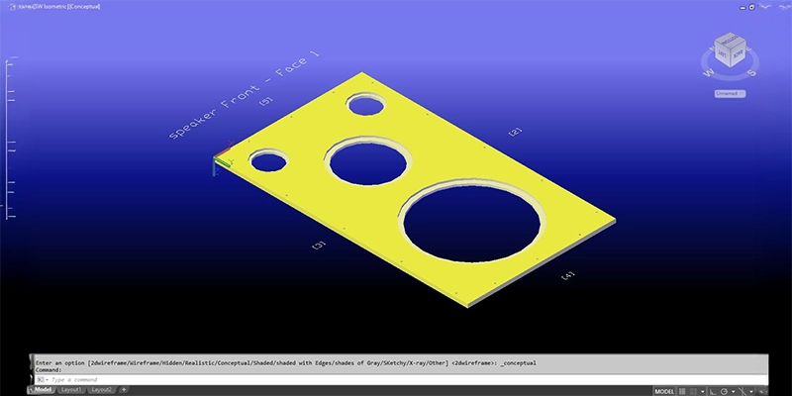Click the command line input field
The image size is (792, 396).
click(x=297, y=379)
